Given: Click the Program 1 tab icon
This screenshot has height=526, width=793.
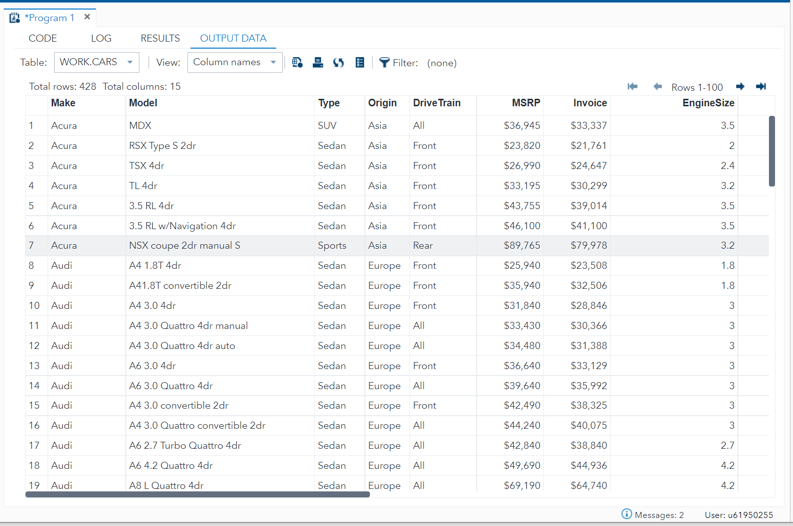Looking at the screenshot, I should tap(15, 18).
